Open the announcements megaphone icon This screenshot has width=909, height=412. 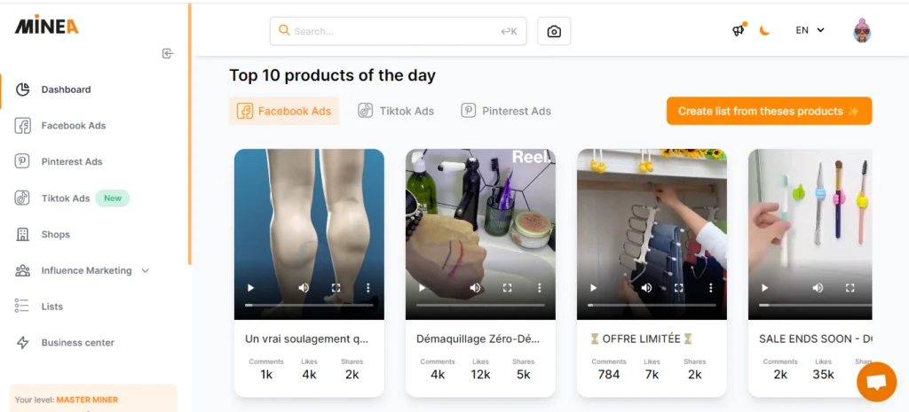pyautogui.click(x=738, y=31)
